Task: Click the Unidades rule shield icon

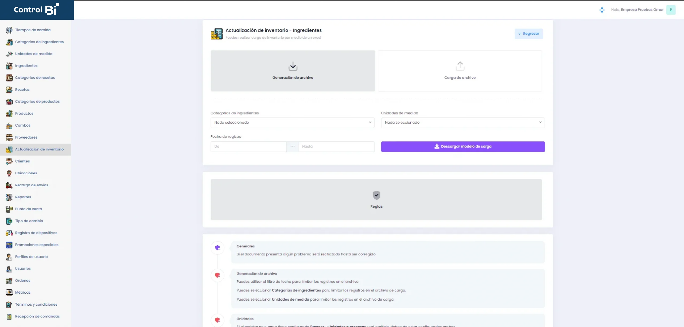Action: 217,320
